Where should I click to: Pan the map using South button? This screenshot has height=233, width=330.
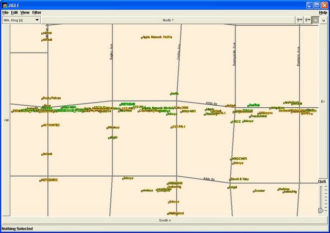164,220
